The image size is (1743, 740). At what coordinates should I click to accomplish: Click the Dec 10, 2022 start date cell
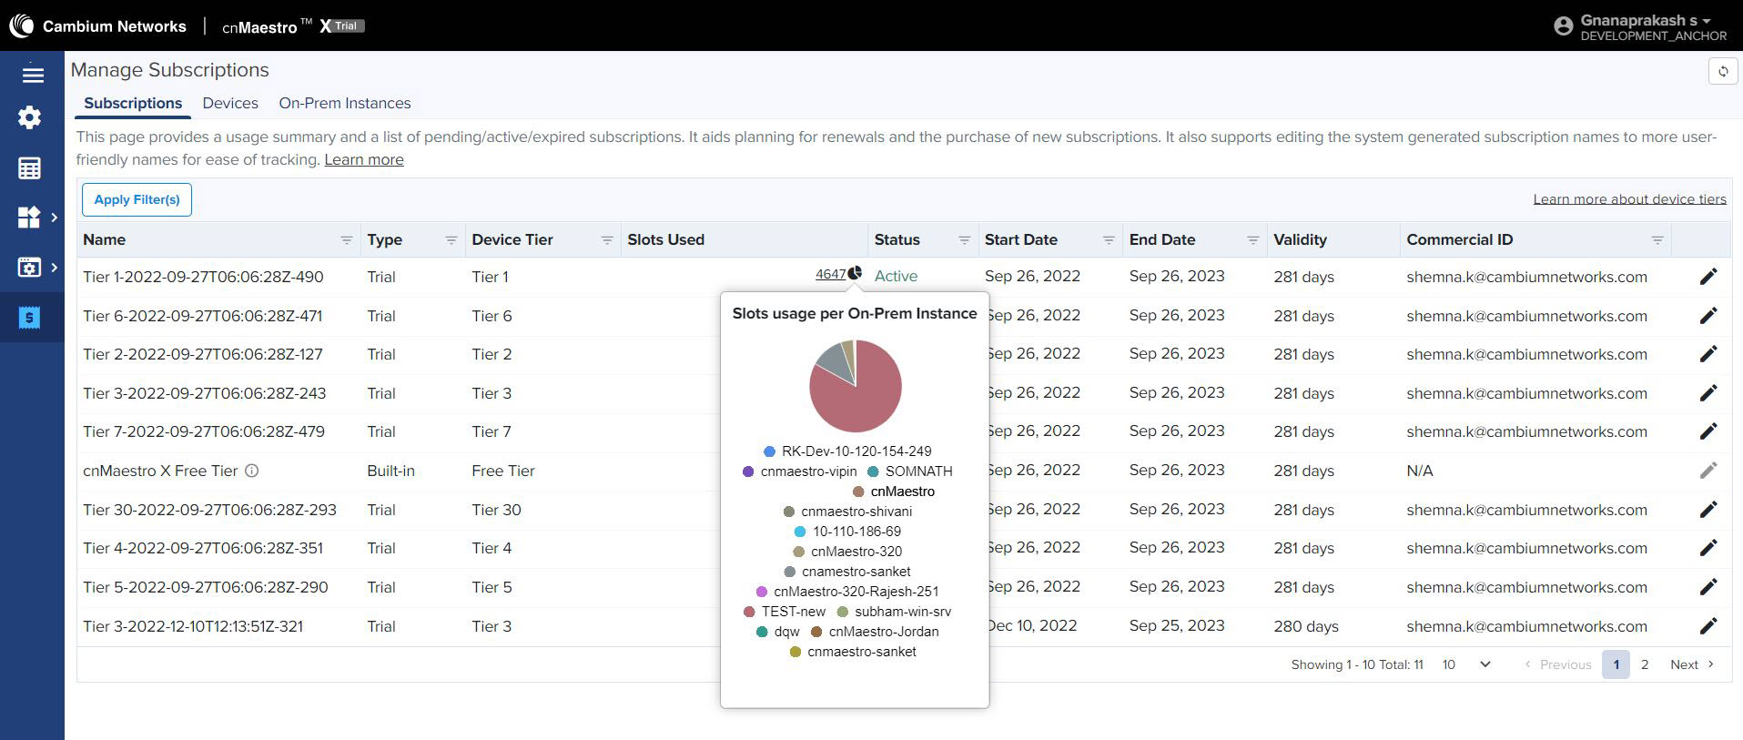(1033, 625)
